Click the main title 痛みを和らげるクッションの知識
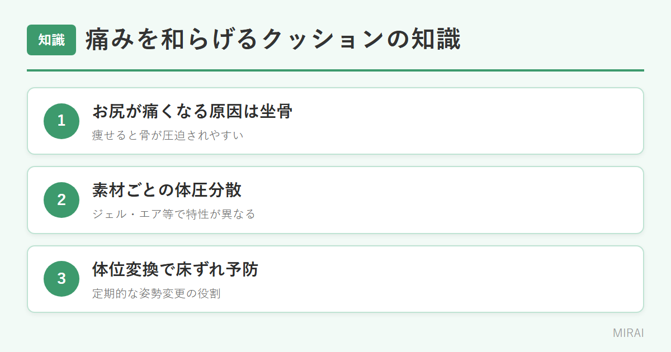Image resolution: width=671 pixels, height=352 pixels. click(273, 40)
